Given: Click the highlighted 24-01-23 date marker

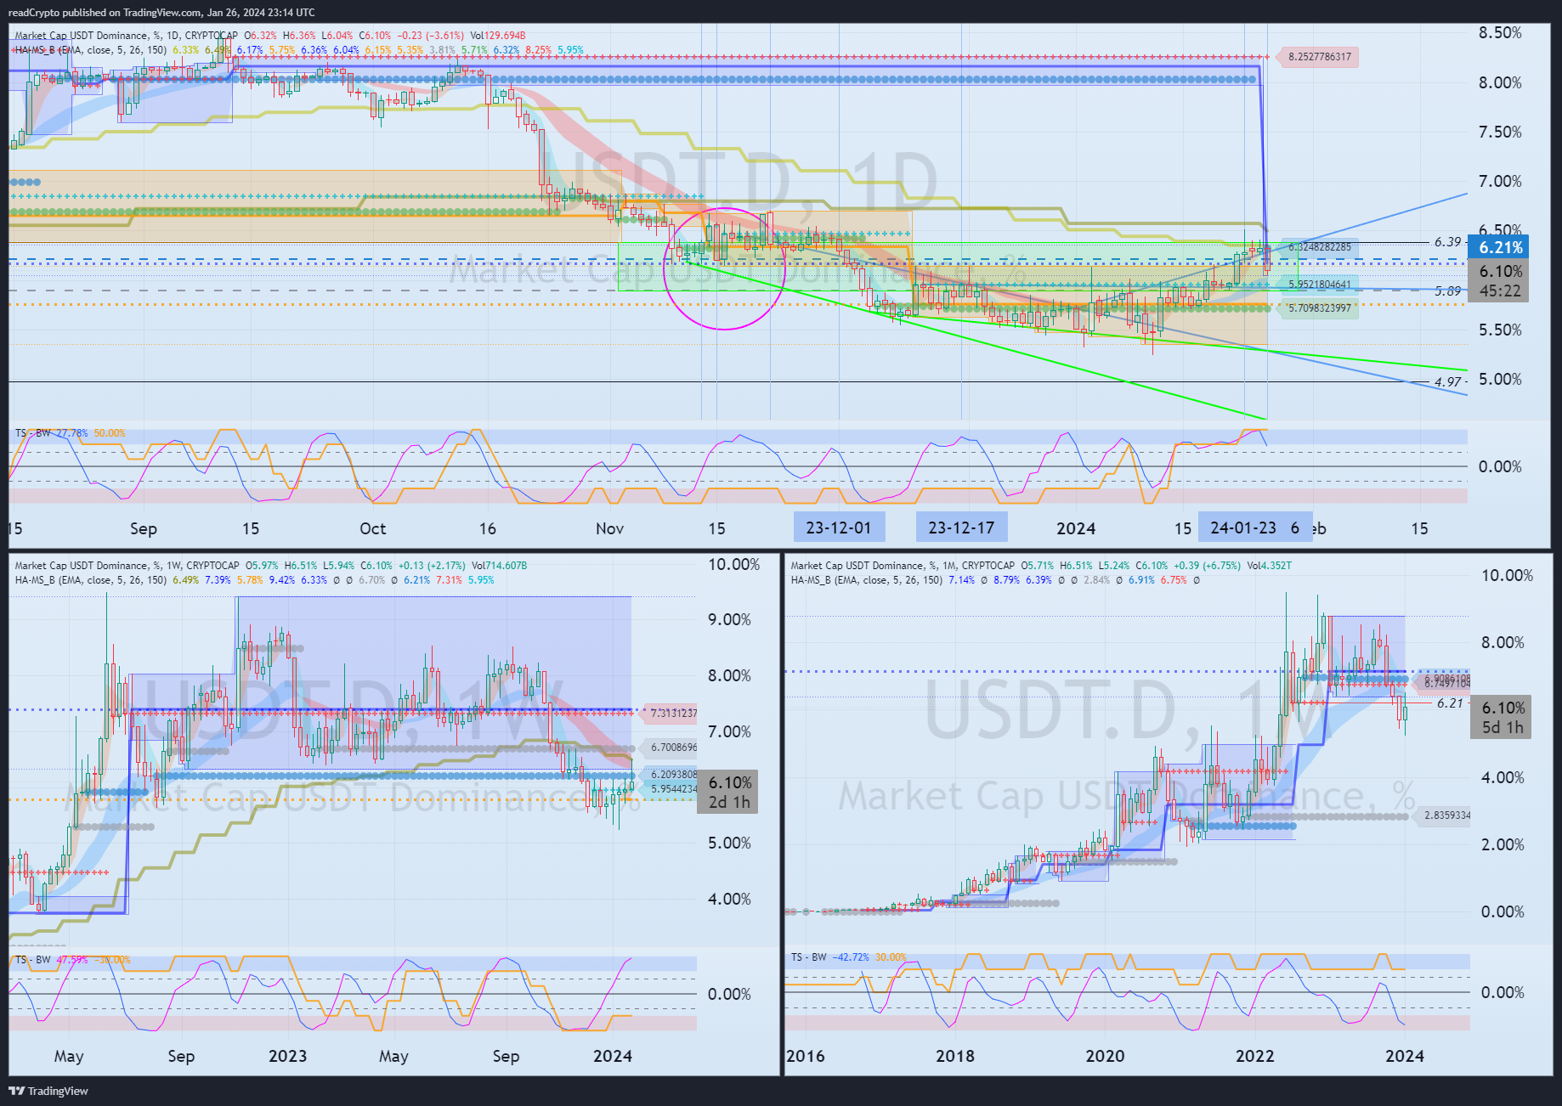Looking at the screenshot, I should click(1243, 528).
